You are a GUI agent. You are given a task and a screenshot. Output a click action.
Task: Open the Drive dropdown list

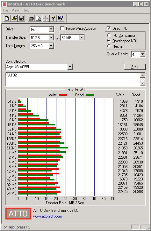51,29
